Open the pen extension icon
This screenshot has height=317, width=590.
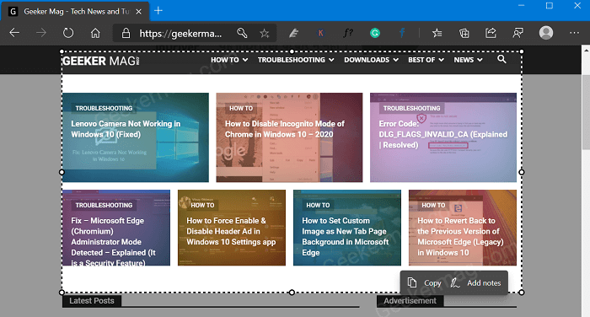[x=294, y=33]
